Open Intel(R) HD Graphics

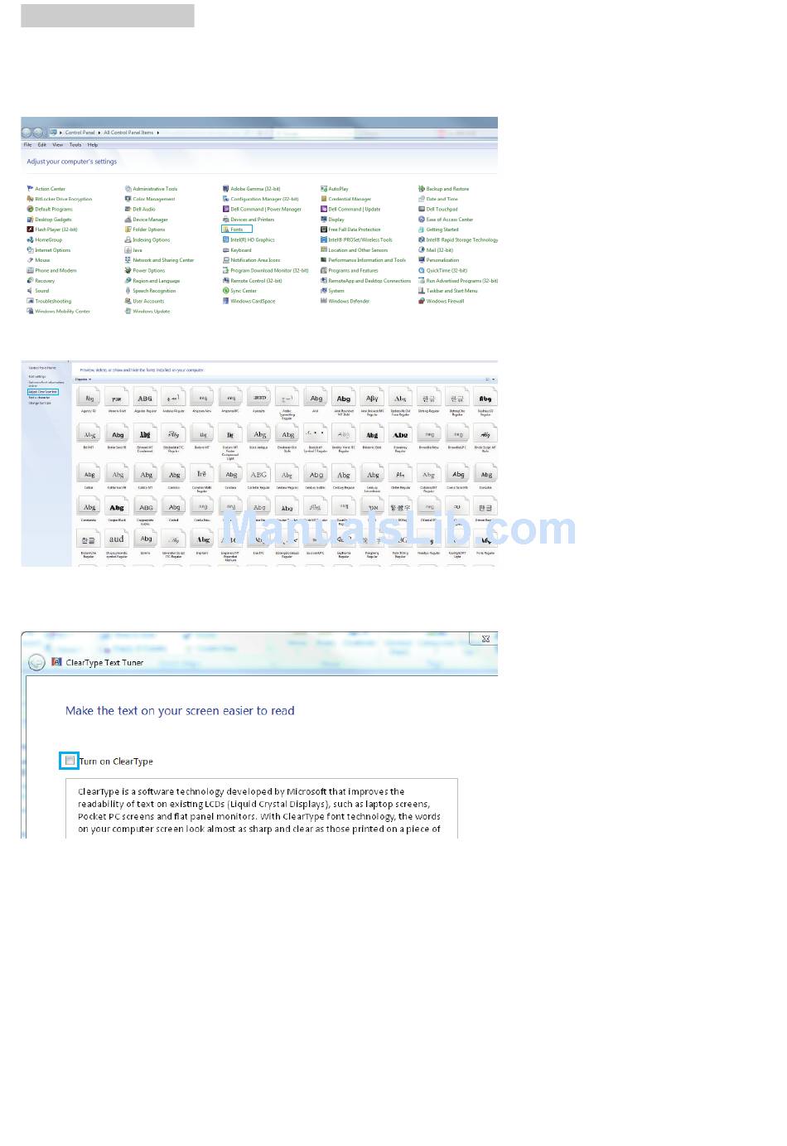pyautogui.click(x=249, y=239)
